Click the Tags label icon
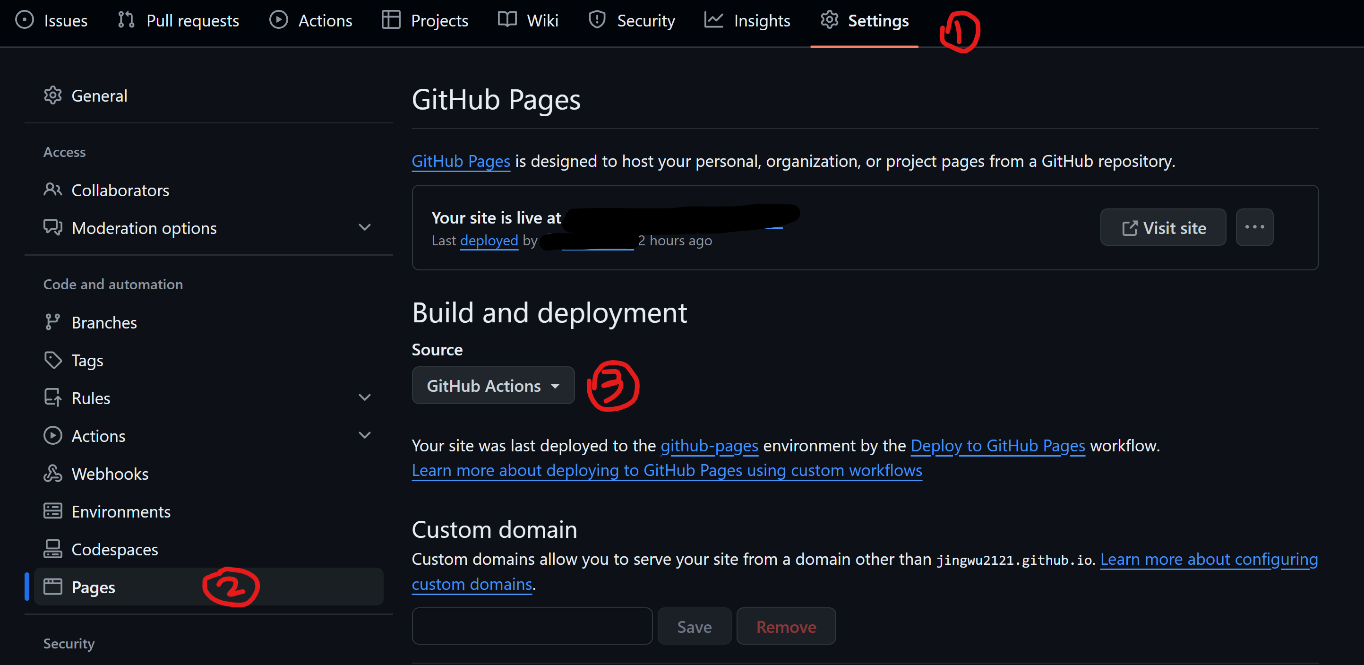Viewport: 1364px width, 665px height. click(x=52, y=360)
